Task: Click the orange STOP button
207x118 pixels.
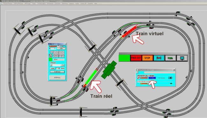Action: (147, 58)
